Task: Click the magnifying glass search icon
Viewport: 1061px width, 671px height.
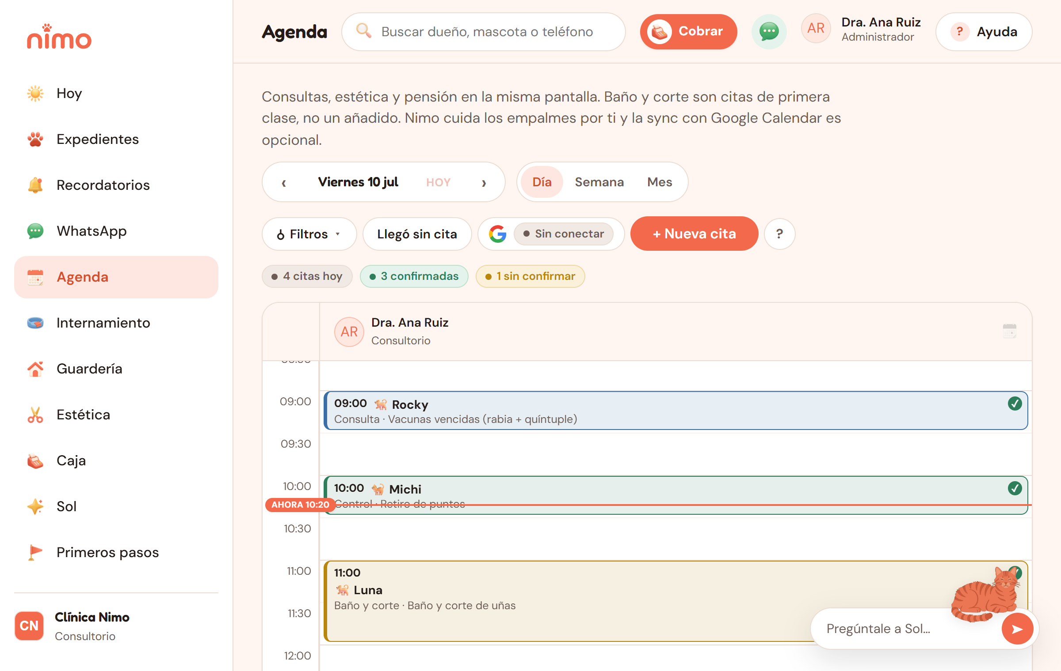Action: (x=364, y=31)
